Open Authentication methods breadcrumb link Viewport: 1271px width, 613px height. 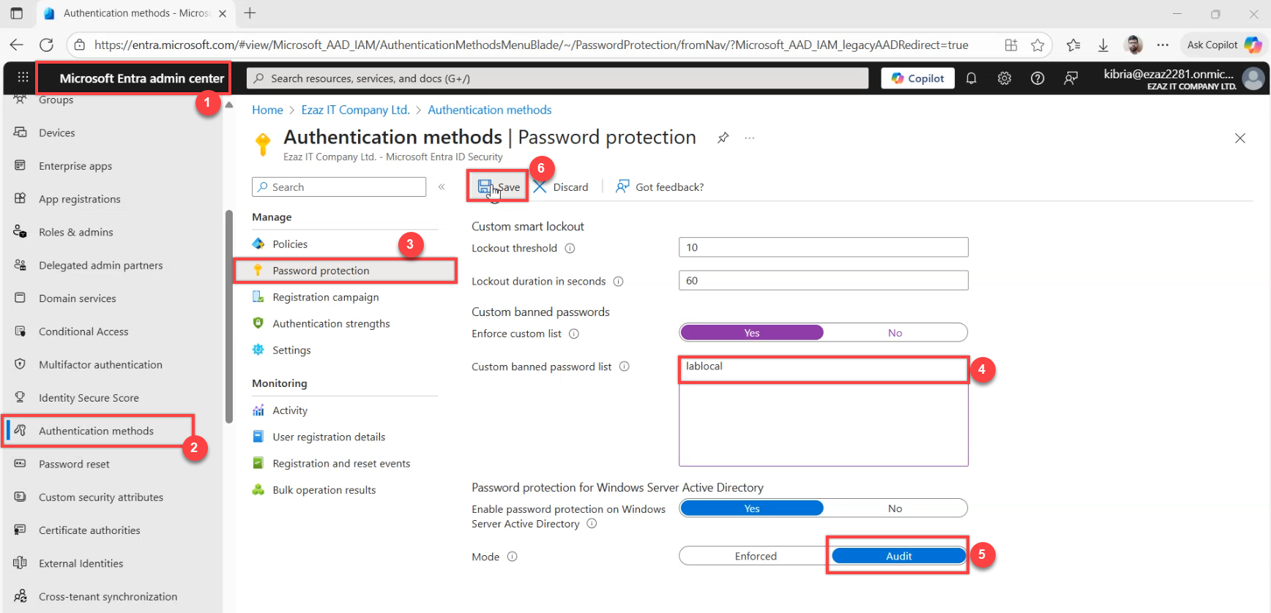(x=490, y=110)
